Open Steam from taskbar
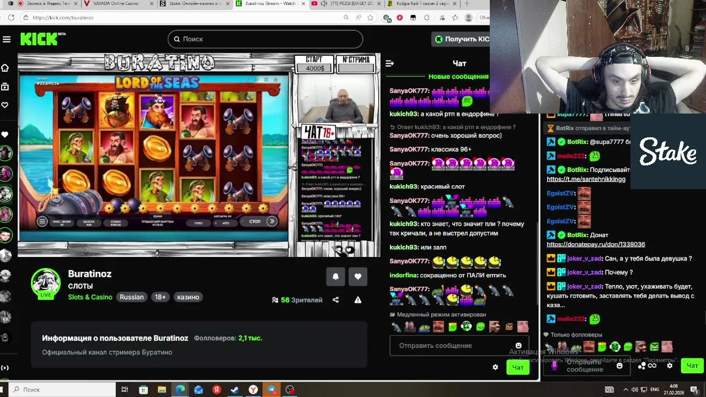This screenshot has width=706, height=397. click(235, 390)
